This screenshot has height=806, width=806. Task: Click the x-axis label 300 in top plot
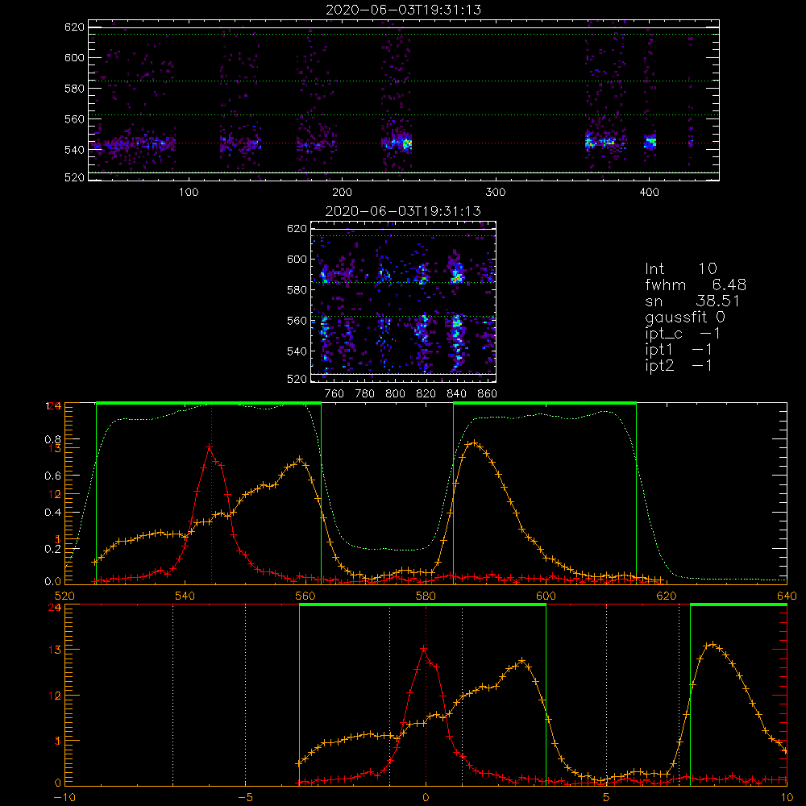(496, 193)
